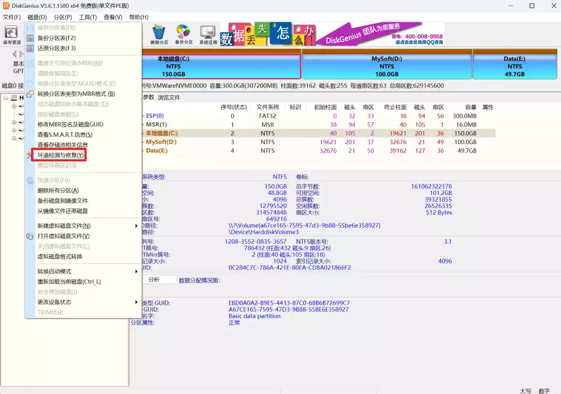
Task: Select the MySoft(D:) partition block
Action: tap(386, 65)
